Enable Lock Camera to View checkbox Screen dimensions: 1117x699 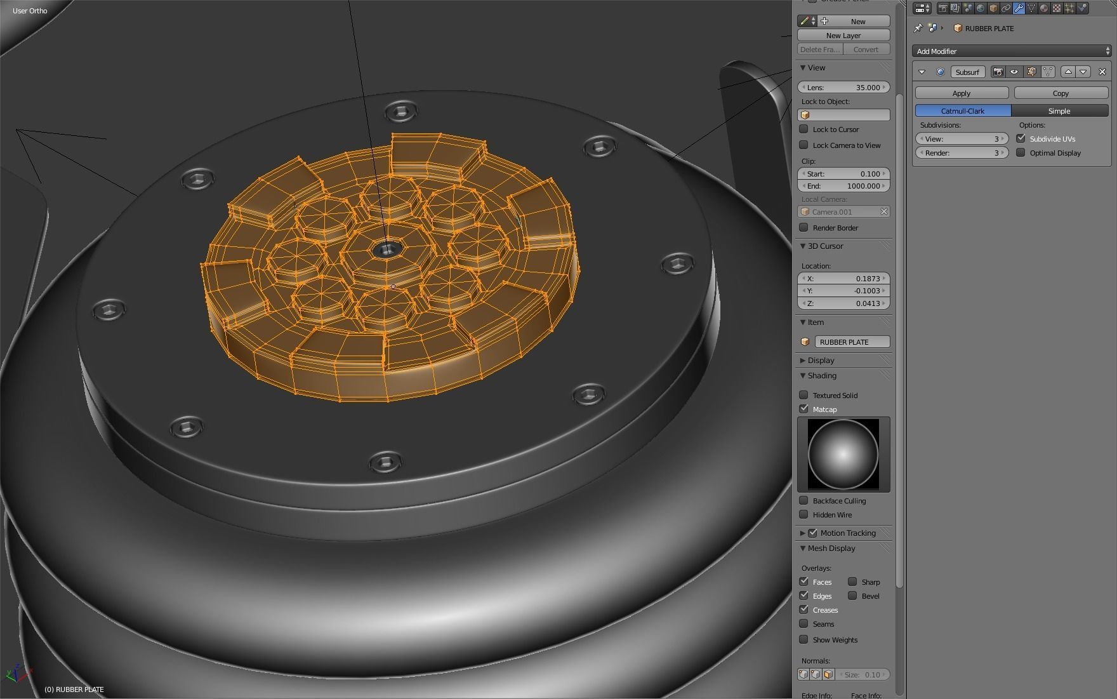pos(803,145)
